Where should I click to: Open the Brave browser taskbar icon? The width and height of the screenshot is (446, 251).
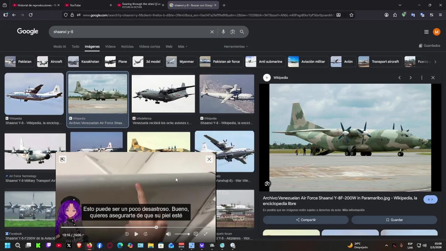pyautogui.click(x=79, y=245)
